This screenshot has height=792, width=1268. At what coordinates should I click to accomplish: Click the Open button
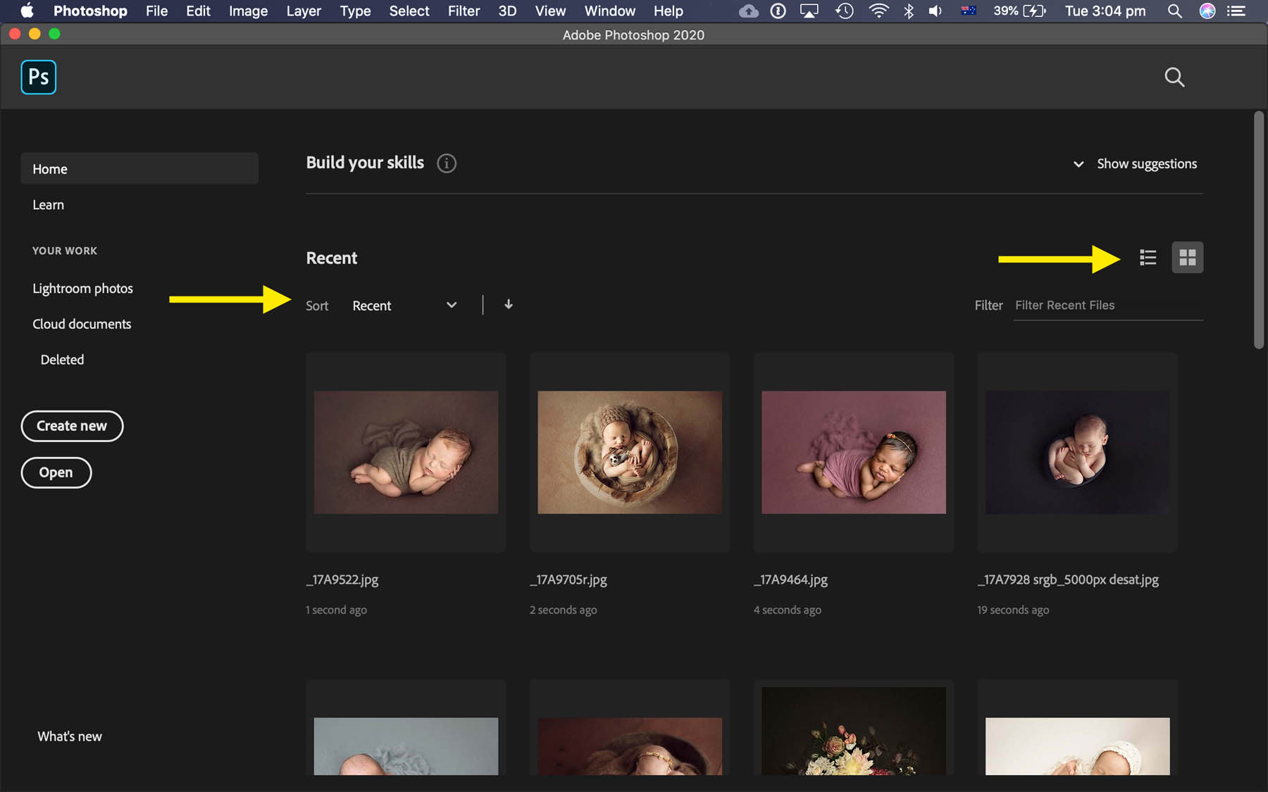(x=56, y=472)
